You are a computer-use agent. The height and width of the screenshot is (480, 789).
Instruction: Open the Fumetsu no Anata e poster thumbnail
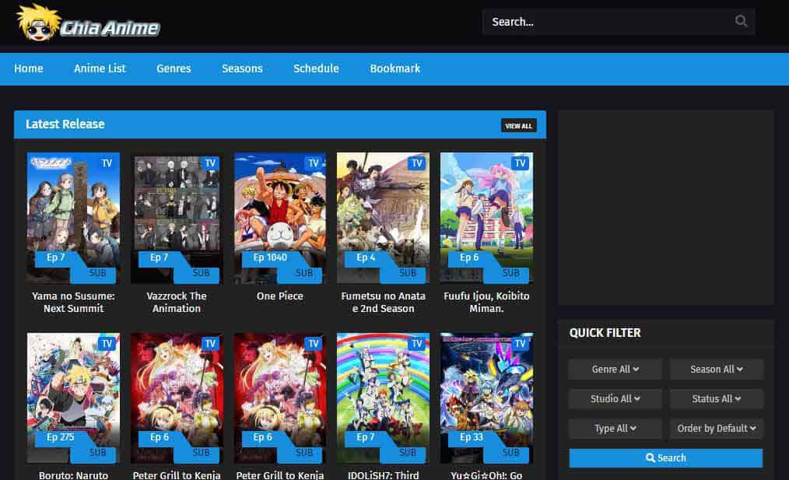[x=384, y=218]
